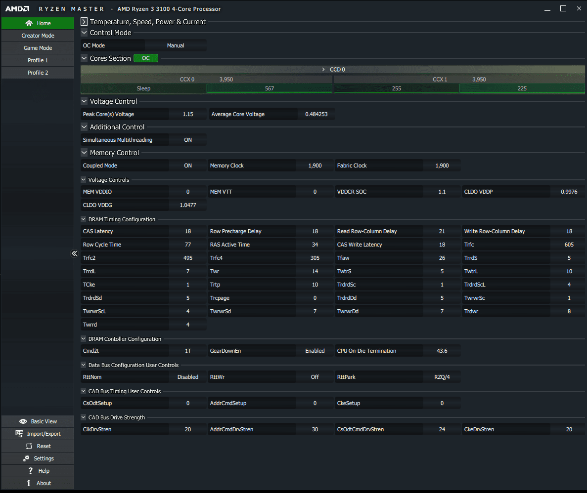
Task: Click CCX 0 speed 3,950
Action: pyautogui.click(x=226, y=80)
